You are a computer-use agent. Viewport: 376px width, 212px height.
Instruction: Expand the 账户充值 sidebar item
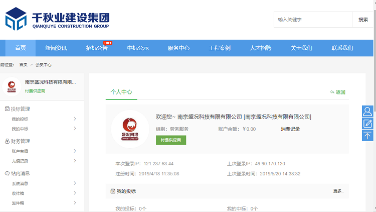coord(75,151)
